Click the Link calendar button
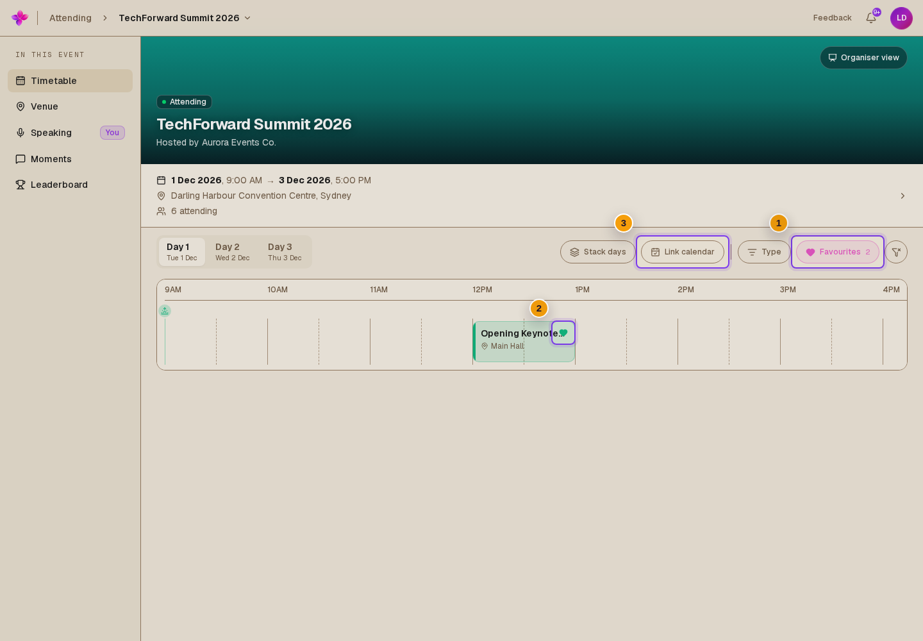Viewport: 923px width, 641px height. (x=683, y=252)
